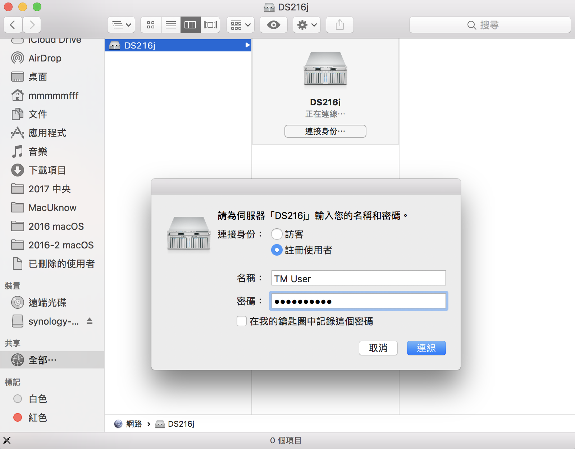Image resolution: width=575 pixels, height=449 pixels.
Task: Open 下載項目 in the sidebar
Action: pos(47,170)
